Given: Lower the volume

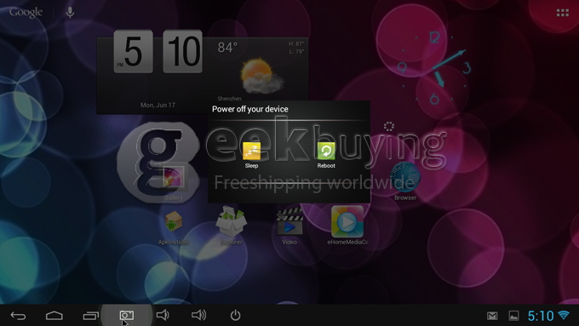Looking at the screenshot, I should click(163, 315).
